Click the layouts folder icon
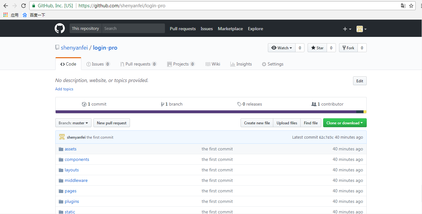 coord(61,170)
